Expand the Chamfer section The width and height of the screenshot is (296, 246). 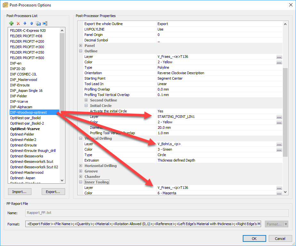pos(80,177)
